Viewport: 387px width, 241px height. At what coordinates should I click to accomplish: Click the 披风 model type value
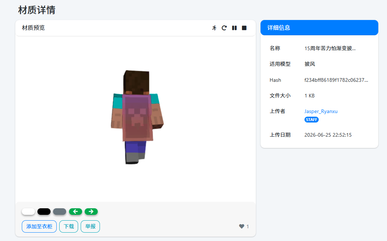(310, 64)
